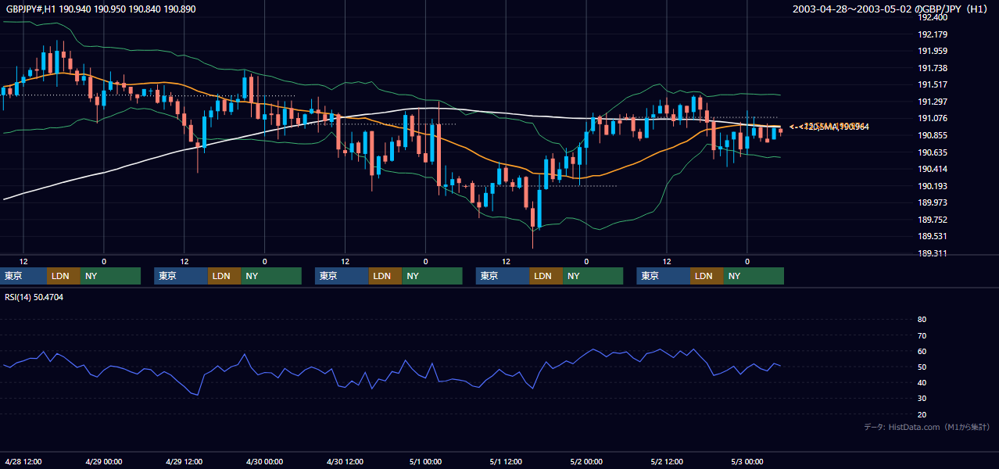Click the 191.517 price axis label
The image size is (999, 469).
point(933,85)
